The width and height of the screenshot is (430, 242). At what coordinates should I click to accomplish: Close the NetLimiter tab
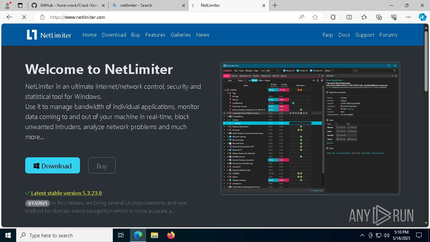tap(264, 5)
